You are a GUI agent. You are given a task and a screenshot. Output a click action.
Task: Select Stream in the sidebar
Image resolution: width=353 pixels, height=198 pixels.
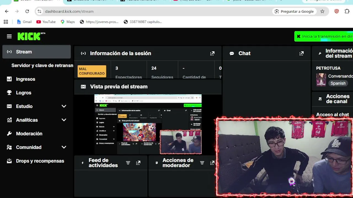(x=36, y=52)
